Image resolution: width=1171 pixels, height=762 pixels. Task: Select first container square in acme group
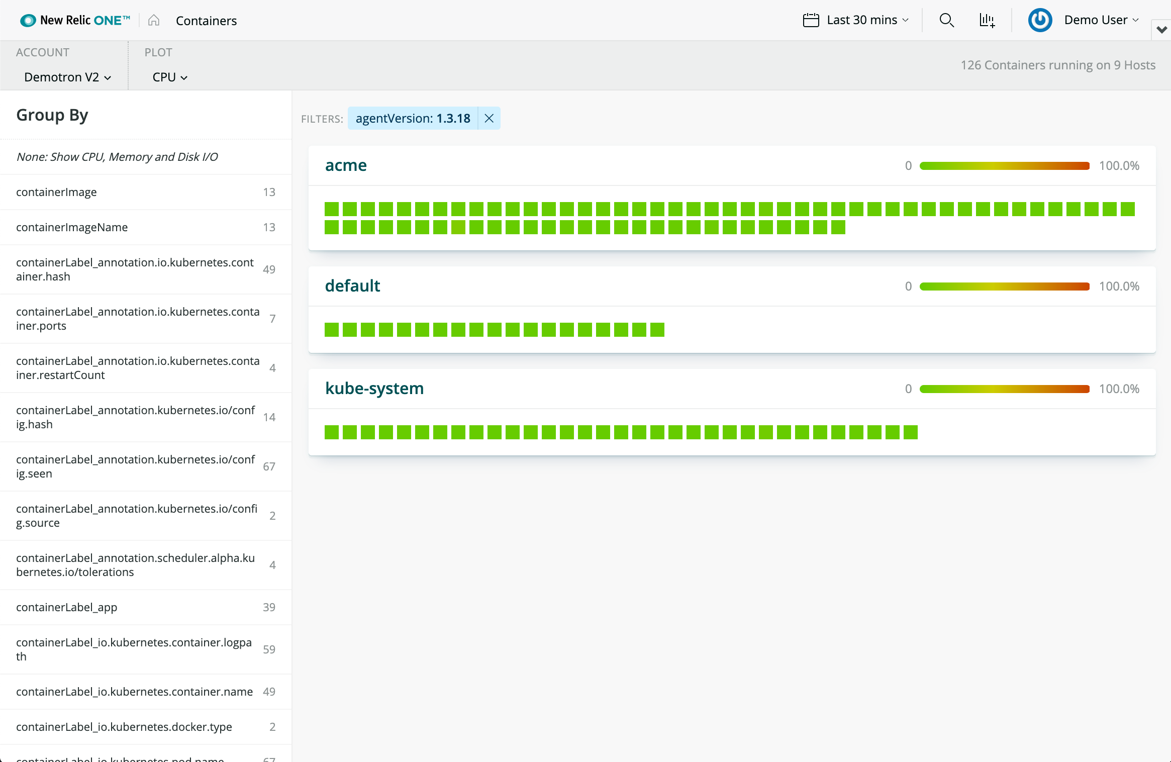pos(332,209)
